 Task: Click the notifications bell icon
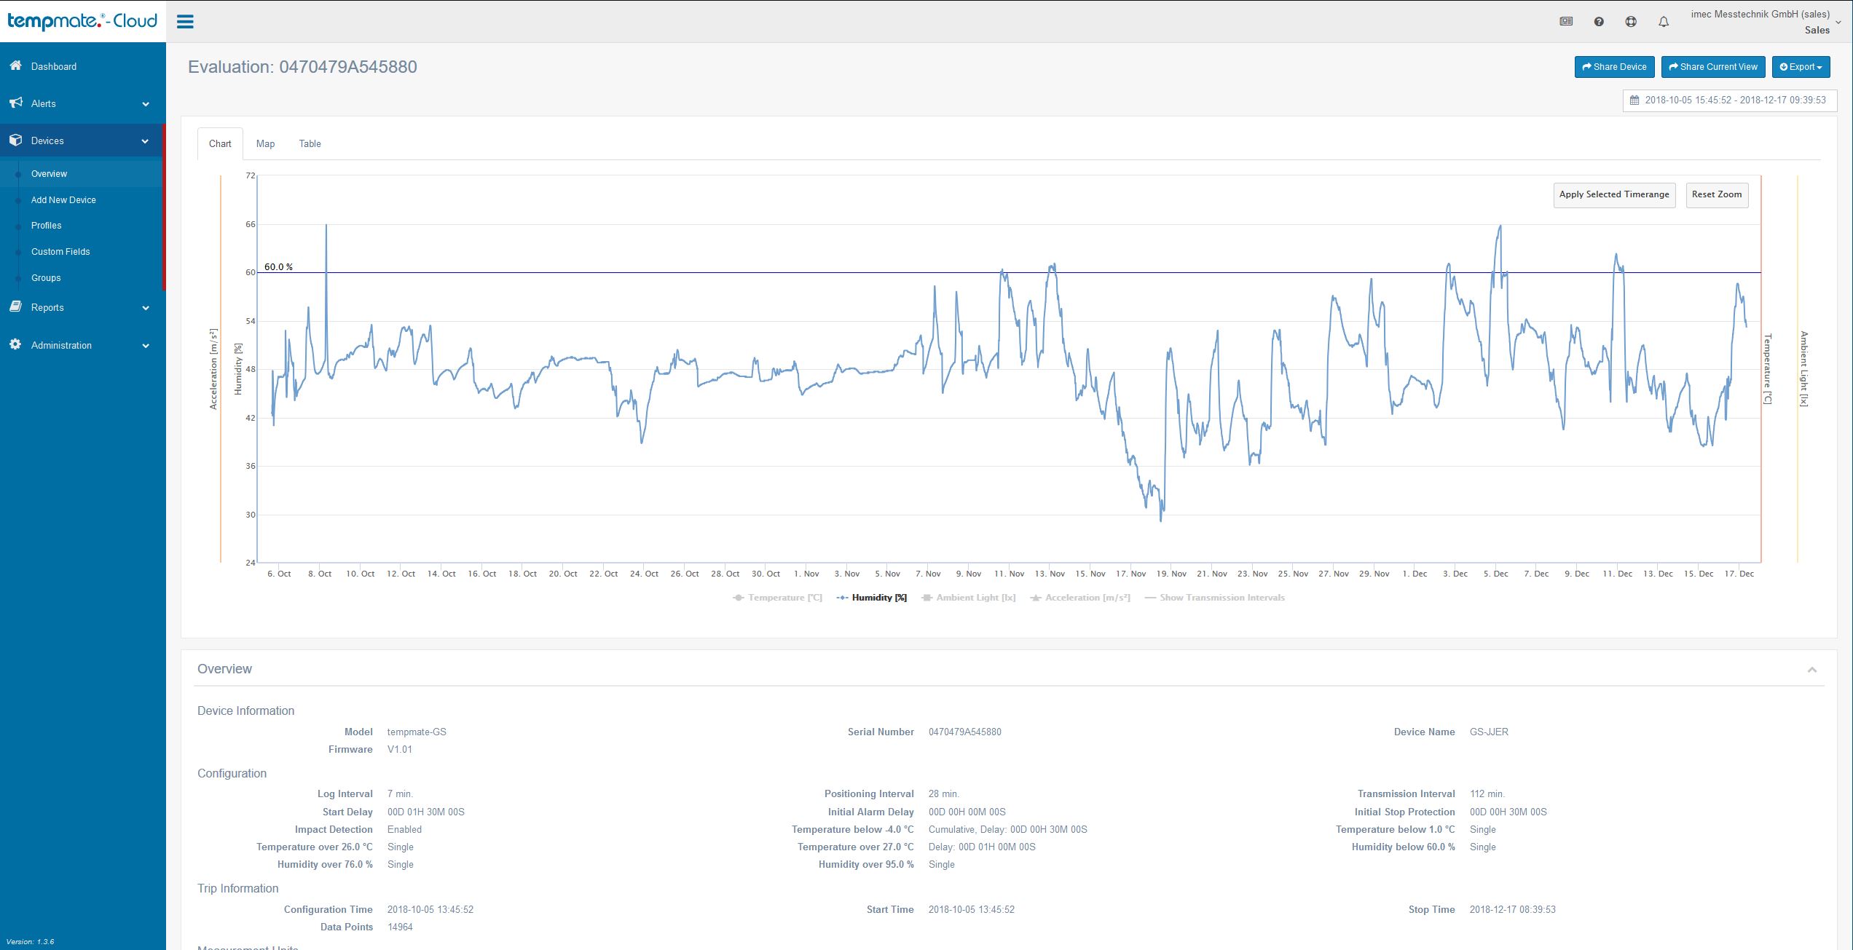point(1664,22)
